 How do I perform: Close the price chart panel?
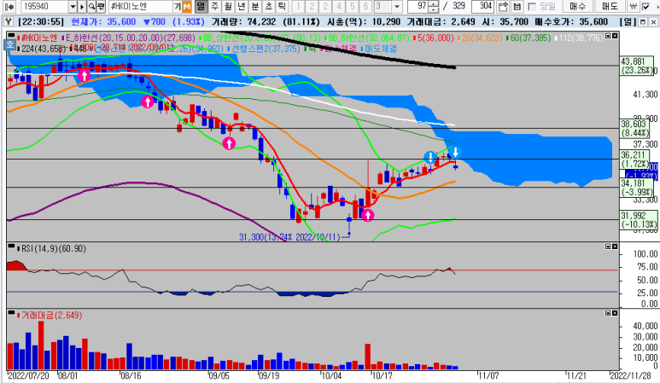(615, 36)
